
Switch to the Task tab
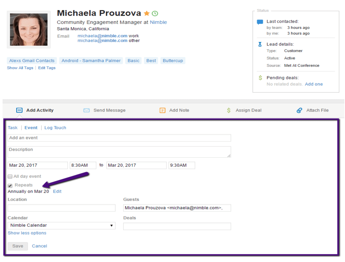[13, 128]
